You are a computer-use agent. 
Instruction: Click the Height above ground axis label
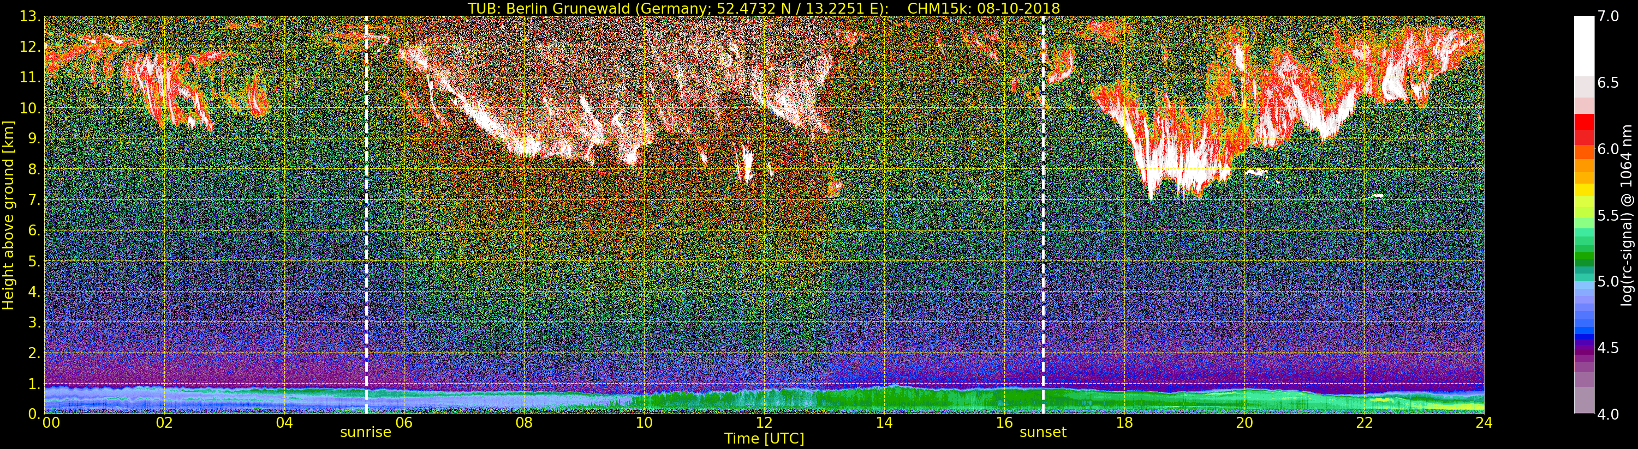(x=8, y=215)
